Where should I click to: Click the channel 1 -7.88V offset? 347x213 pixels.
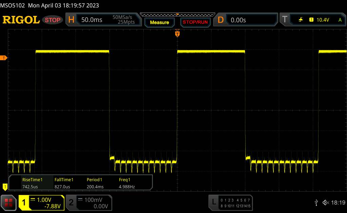[x=53, y=206]
